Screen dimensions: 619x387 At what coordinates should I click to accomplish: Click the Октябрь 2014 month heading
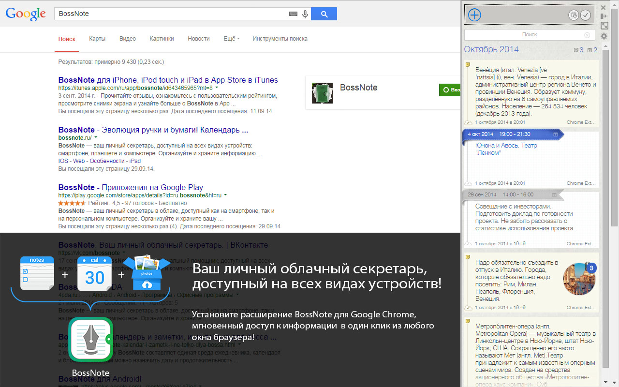tap(491, 49)
